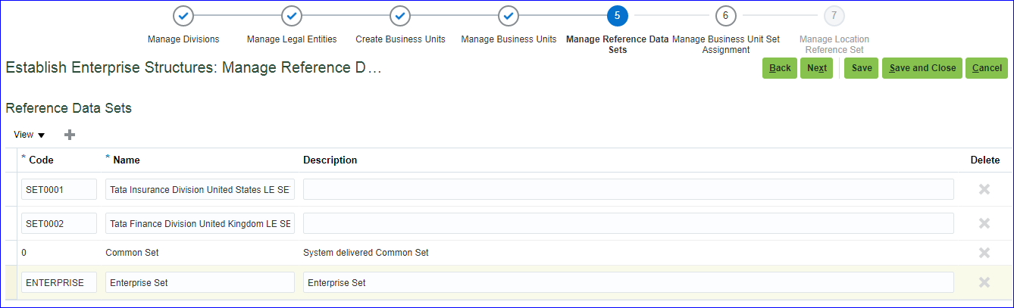
Task: Cancel the enterprise structures setup
Action: coord(987,68)
